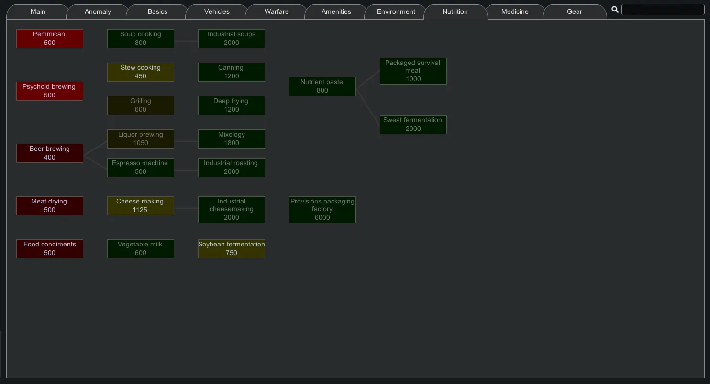The image size is (710, 384).
Task: Click Provisions packaging factory node
Action: tap(322, 209)
